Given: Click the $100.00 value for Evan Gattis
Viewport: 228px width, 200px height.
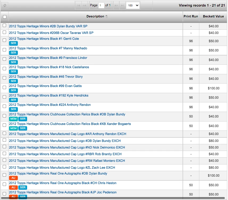Looking at the screenshot, I should click(213, 88).
